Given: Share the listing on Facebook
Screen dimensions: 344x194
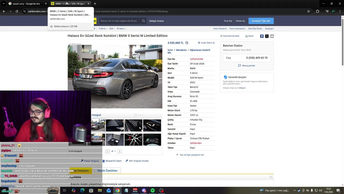Looking at the screenshot, I should (x=262, y=36).
